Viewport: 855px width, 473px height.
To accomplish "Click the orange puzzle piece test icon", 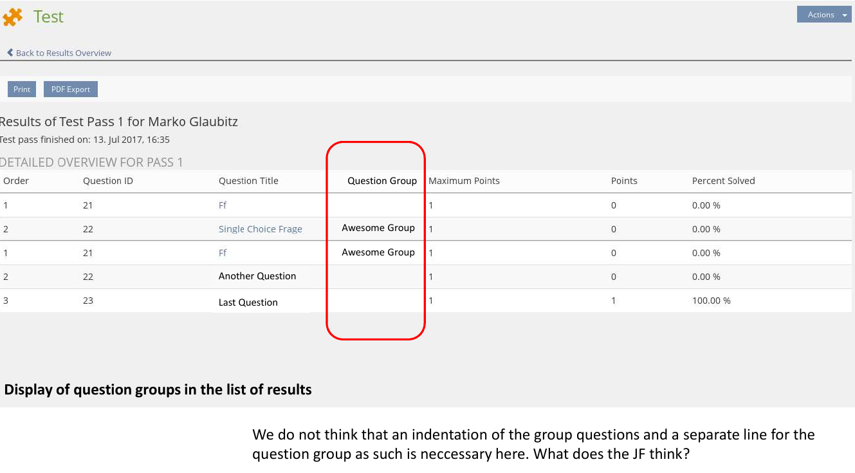I will click(12, 17).
